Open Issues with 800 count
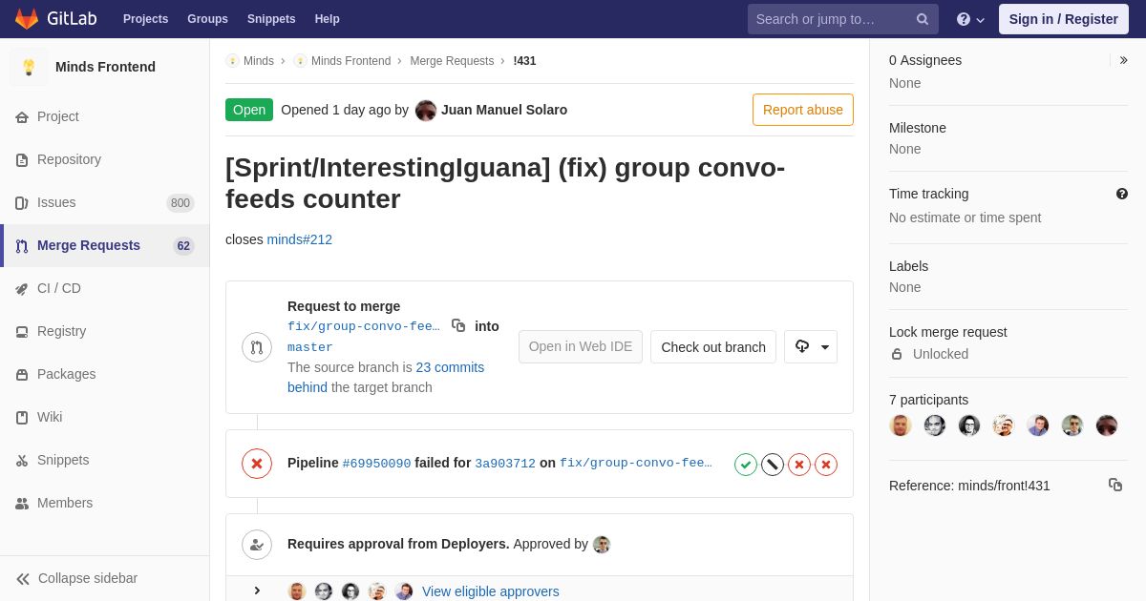Screen dimensions: 1146x601 [x=105, y=202]
